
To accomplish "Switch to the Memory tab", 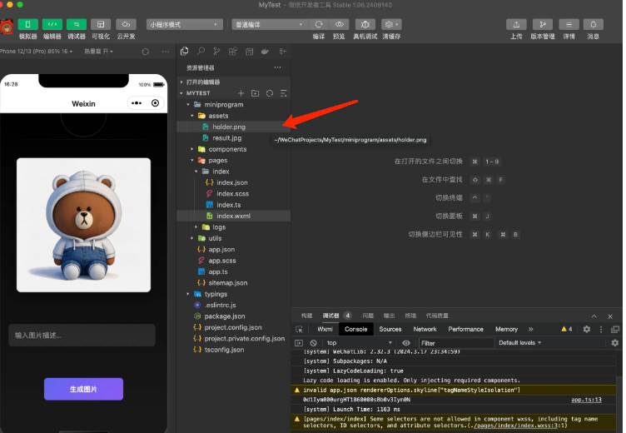I will click(x=507, y=329).
